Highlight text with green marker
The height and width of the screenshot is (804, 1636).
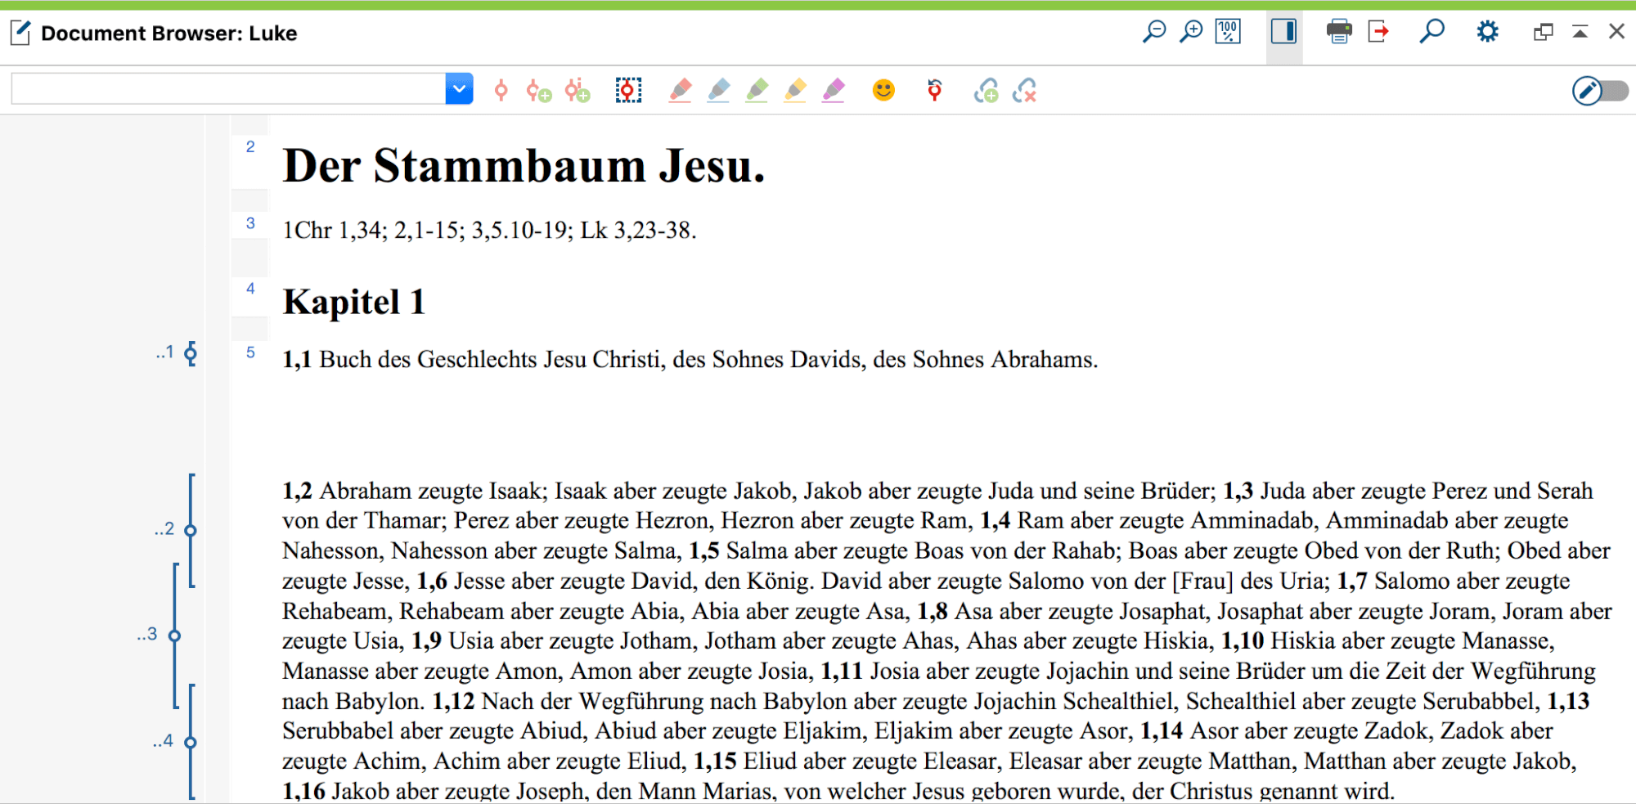click(x=757, y=90)
